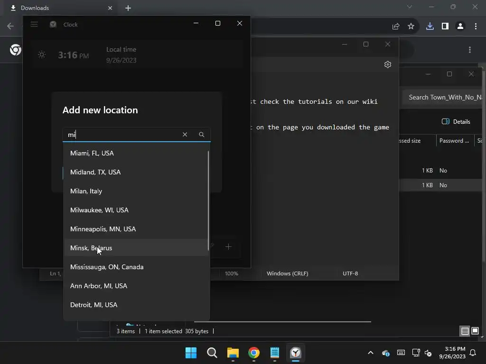This screenshot has height=364, width=486.
Task: Click the plus add-clock button in Clock
Action: 228,246
